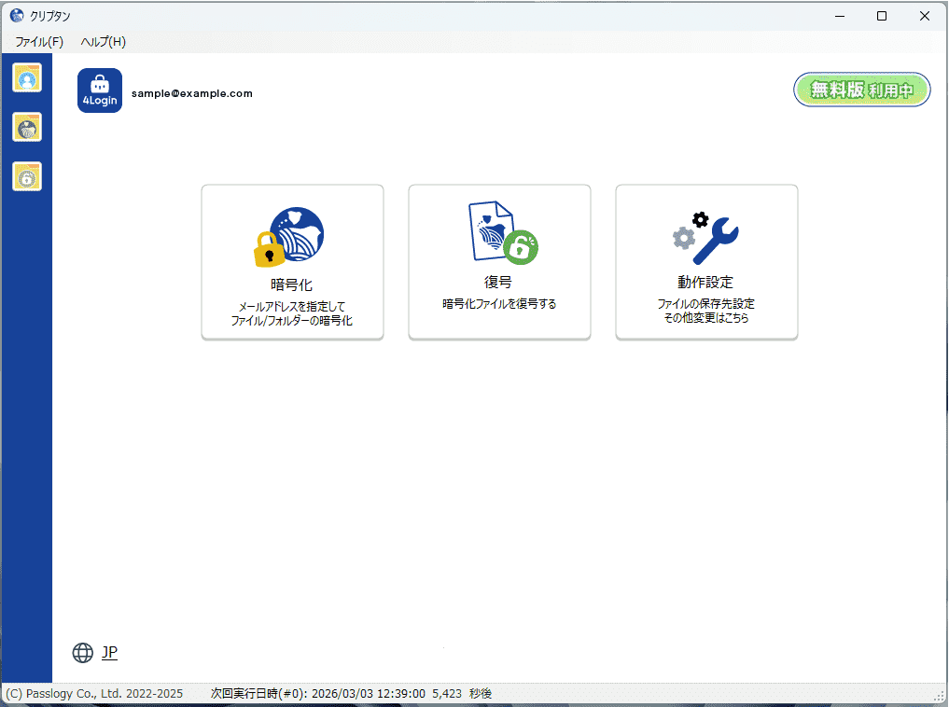
Task: Click the globe language icon
Action: point(83,653)
